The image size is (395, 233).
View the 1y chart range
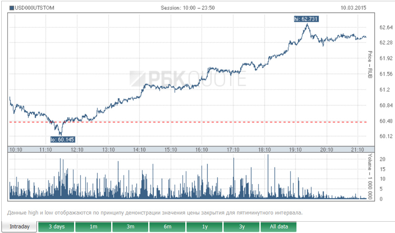205,227
